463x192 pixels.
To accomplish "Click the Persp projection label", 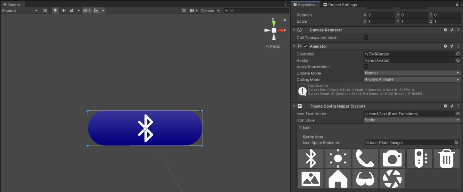I will pos(273,46).
